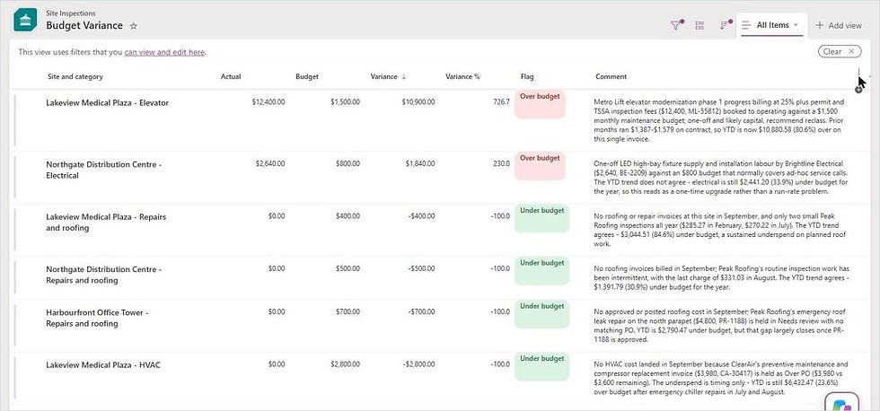
Task: Click Over budget flag in Elevator row
Action: tap(540, 104)
